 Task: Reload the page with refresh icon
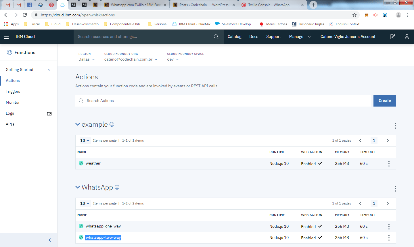(x=25, y=15)
